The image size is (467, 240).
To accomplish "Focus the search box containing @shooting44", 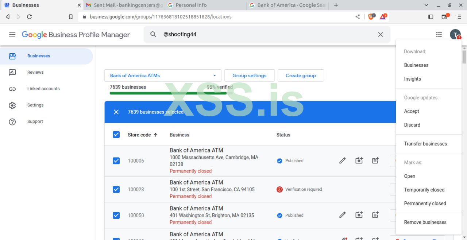I will pos(267,34).
